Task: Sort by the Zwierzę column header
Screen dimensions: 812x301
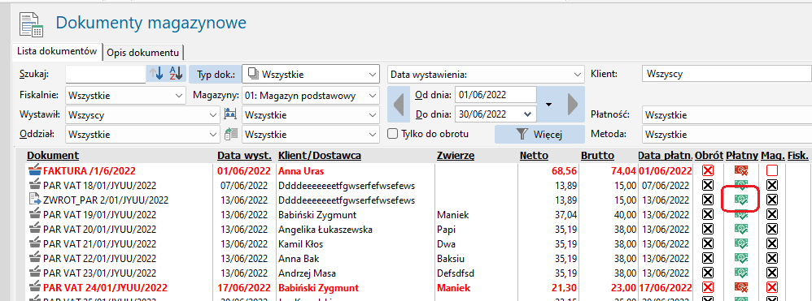Action: click(x=456, y=155)
